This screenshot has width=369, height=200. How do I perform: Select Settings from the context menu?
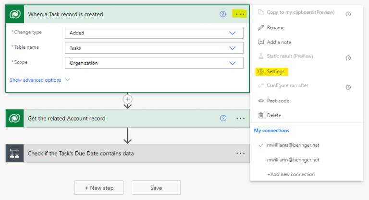(275, 72)
